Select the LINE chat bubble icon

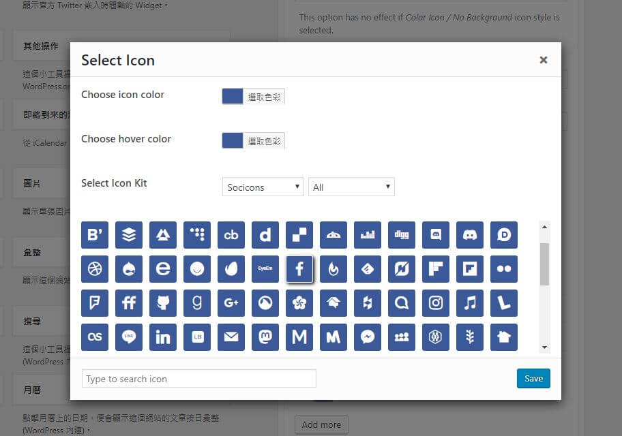pos(129,337)
